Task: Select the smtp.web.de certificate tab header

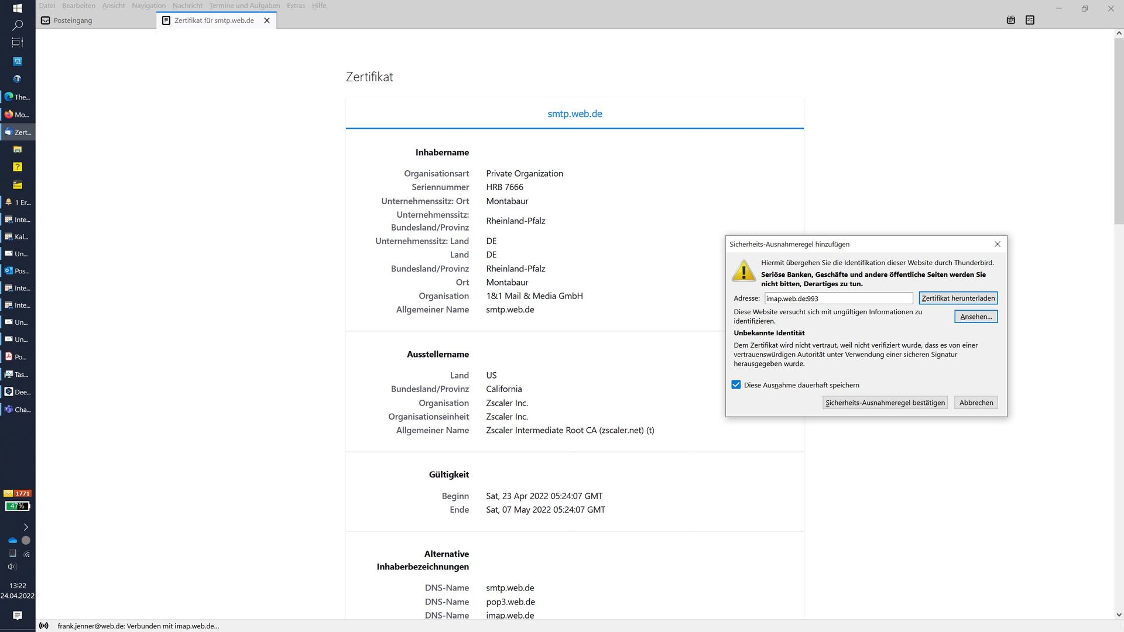Action: click(574, 114)
